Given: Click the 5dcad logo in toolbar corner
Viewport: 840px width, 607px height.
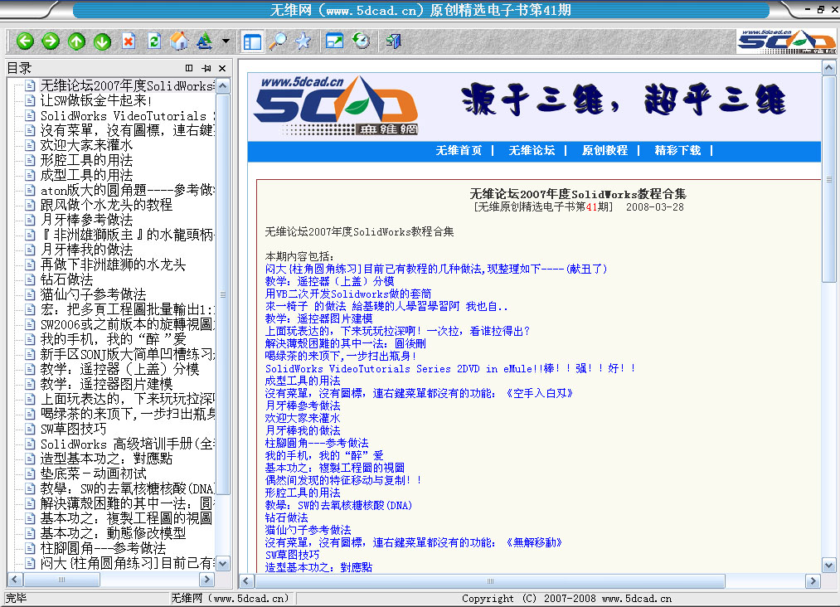Looking at the screenshot, I should pos(786,41).
